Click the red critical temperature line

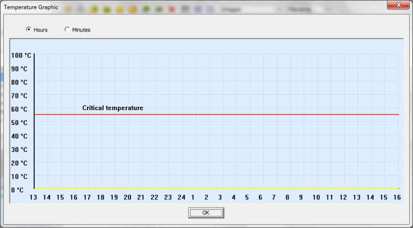point(220,115)
